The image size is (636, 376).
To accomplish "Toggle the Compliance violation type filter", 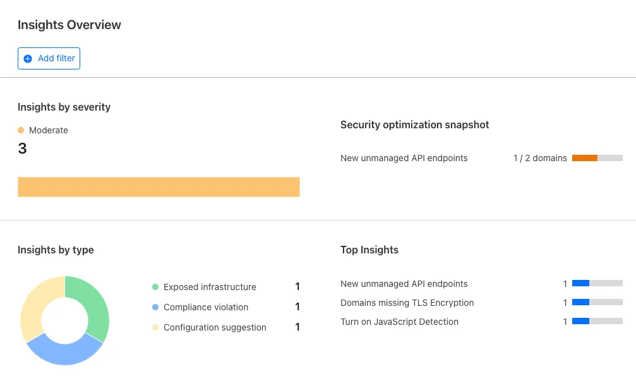I will pos(205,307).
